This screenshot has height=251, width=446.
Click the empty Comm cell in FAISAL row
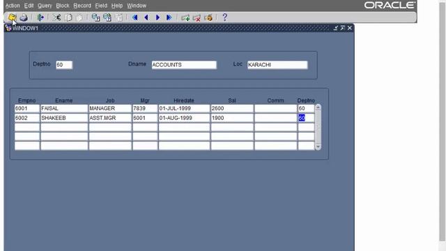(x=276, y=109)
